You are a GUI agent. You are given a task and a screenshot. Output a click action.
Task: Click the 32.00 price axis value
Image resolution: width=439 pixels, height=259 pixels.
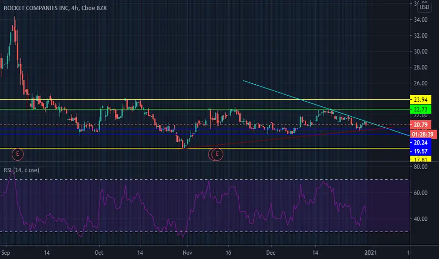click(421, 36)
